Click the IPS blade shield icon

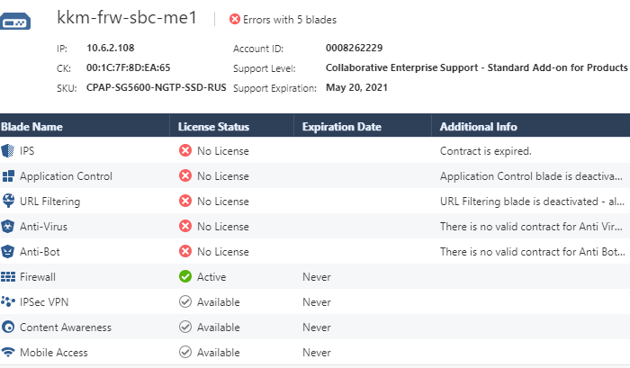[7, 150]
